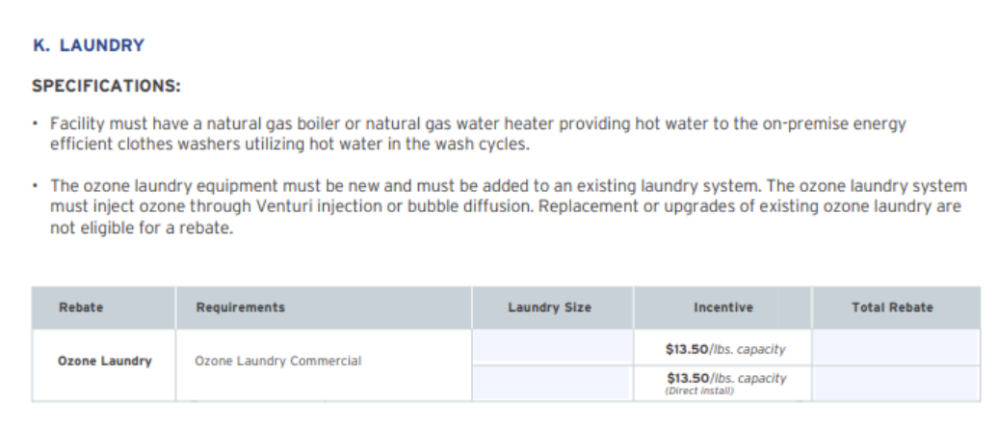Click the text not eligible for a rebate
Image resolution: width=998 pixels, height=430 pixels.
(142, 228)
